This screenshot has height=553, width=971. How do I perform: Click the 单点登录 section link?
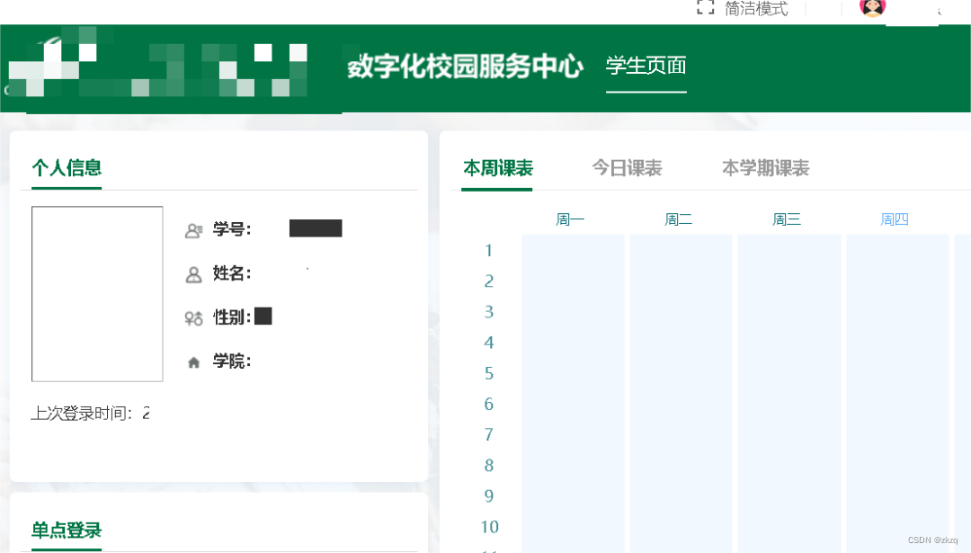coord(67,531)
